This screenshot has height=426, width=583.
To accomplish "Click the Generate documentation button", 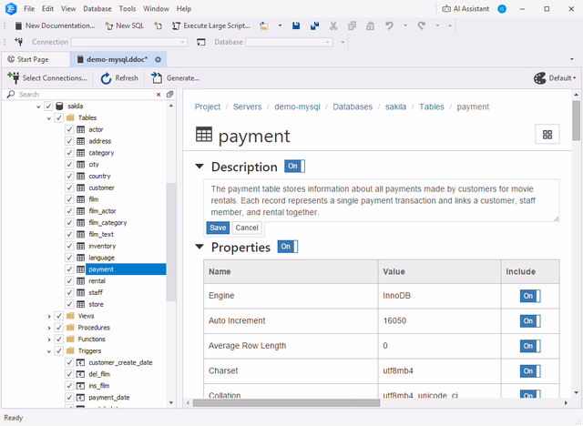I will 175,78.
